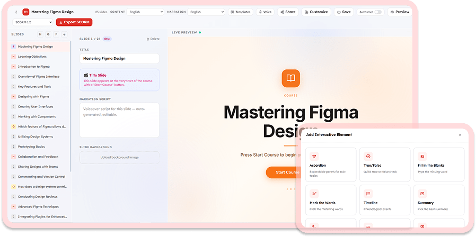Click the red course book logo icon
This screenshot has height=237, width=476.
click(26, 12)
